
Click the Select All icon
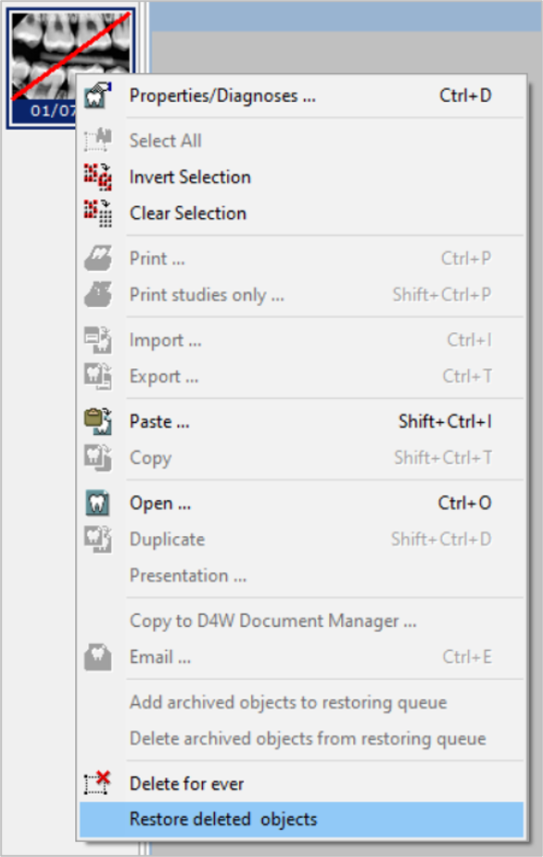pos(98,140)
